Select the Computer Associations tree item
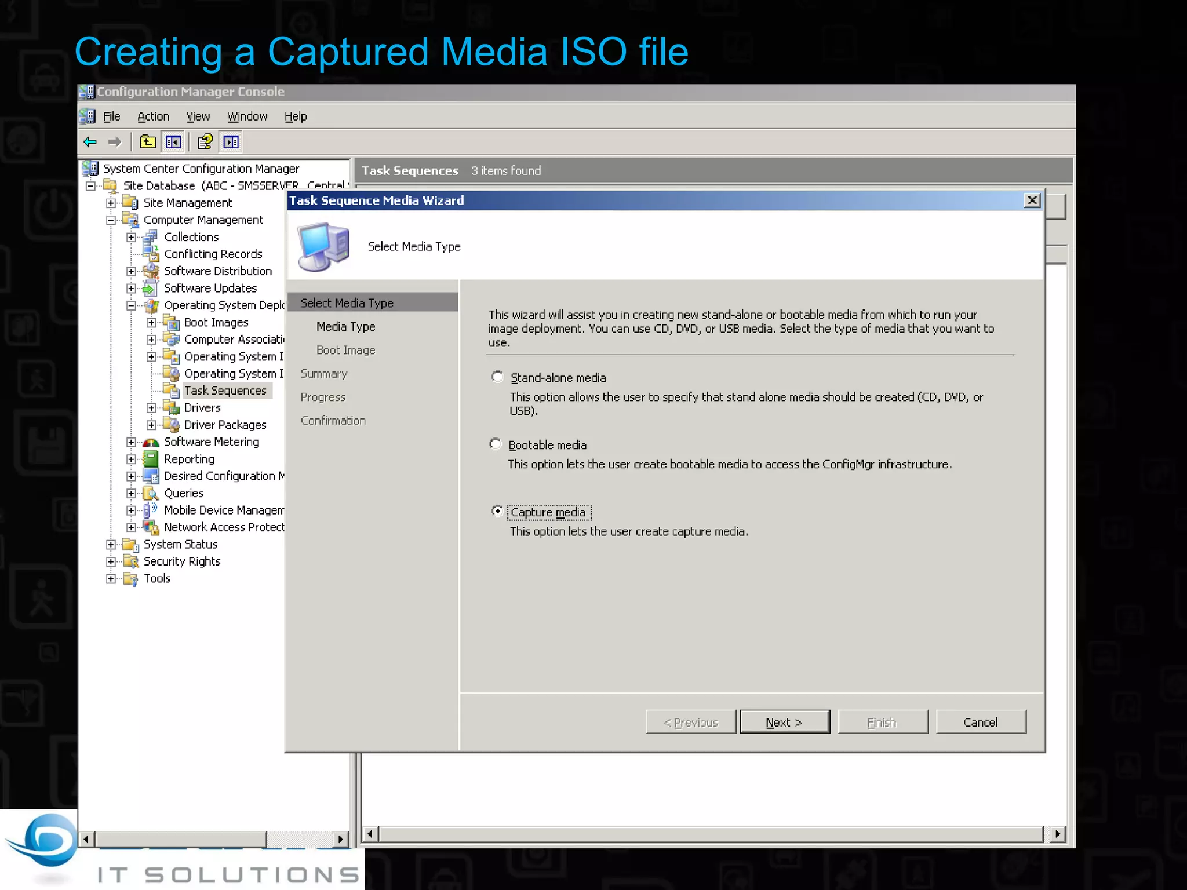 click(234, 340)
